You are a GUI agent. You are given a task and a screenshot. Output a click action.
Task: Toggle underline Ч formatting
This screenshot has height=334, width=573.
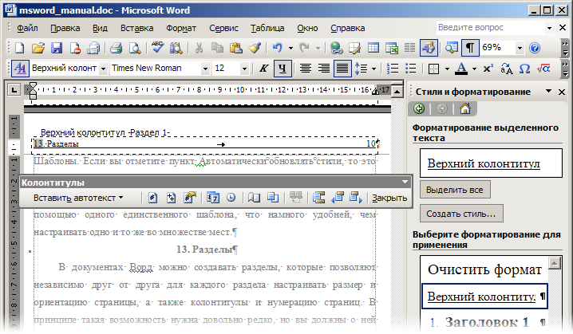pyautogui.click(x=283, y=69)
